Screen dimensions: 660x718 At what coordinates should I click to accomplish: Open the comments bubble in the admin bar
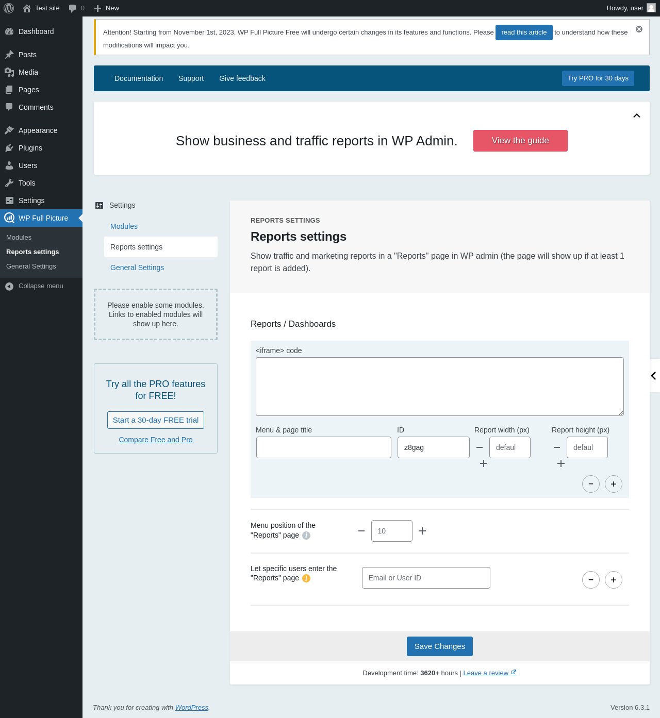(x=76, y=8)
